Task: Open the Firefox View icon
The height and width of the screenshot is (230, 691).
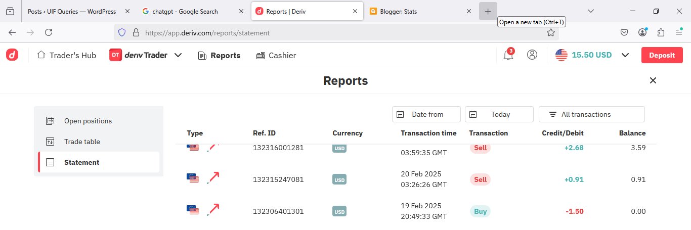Action: [x=10, y=11]
